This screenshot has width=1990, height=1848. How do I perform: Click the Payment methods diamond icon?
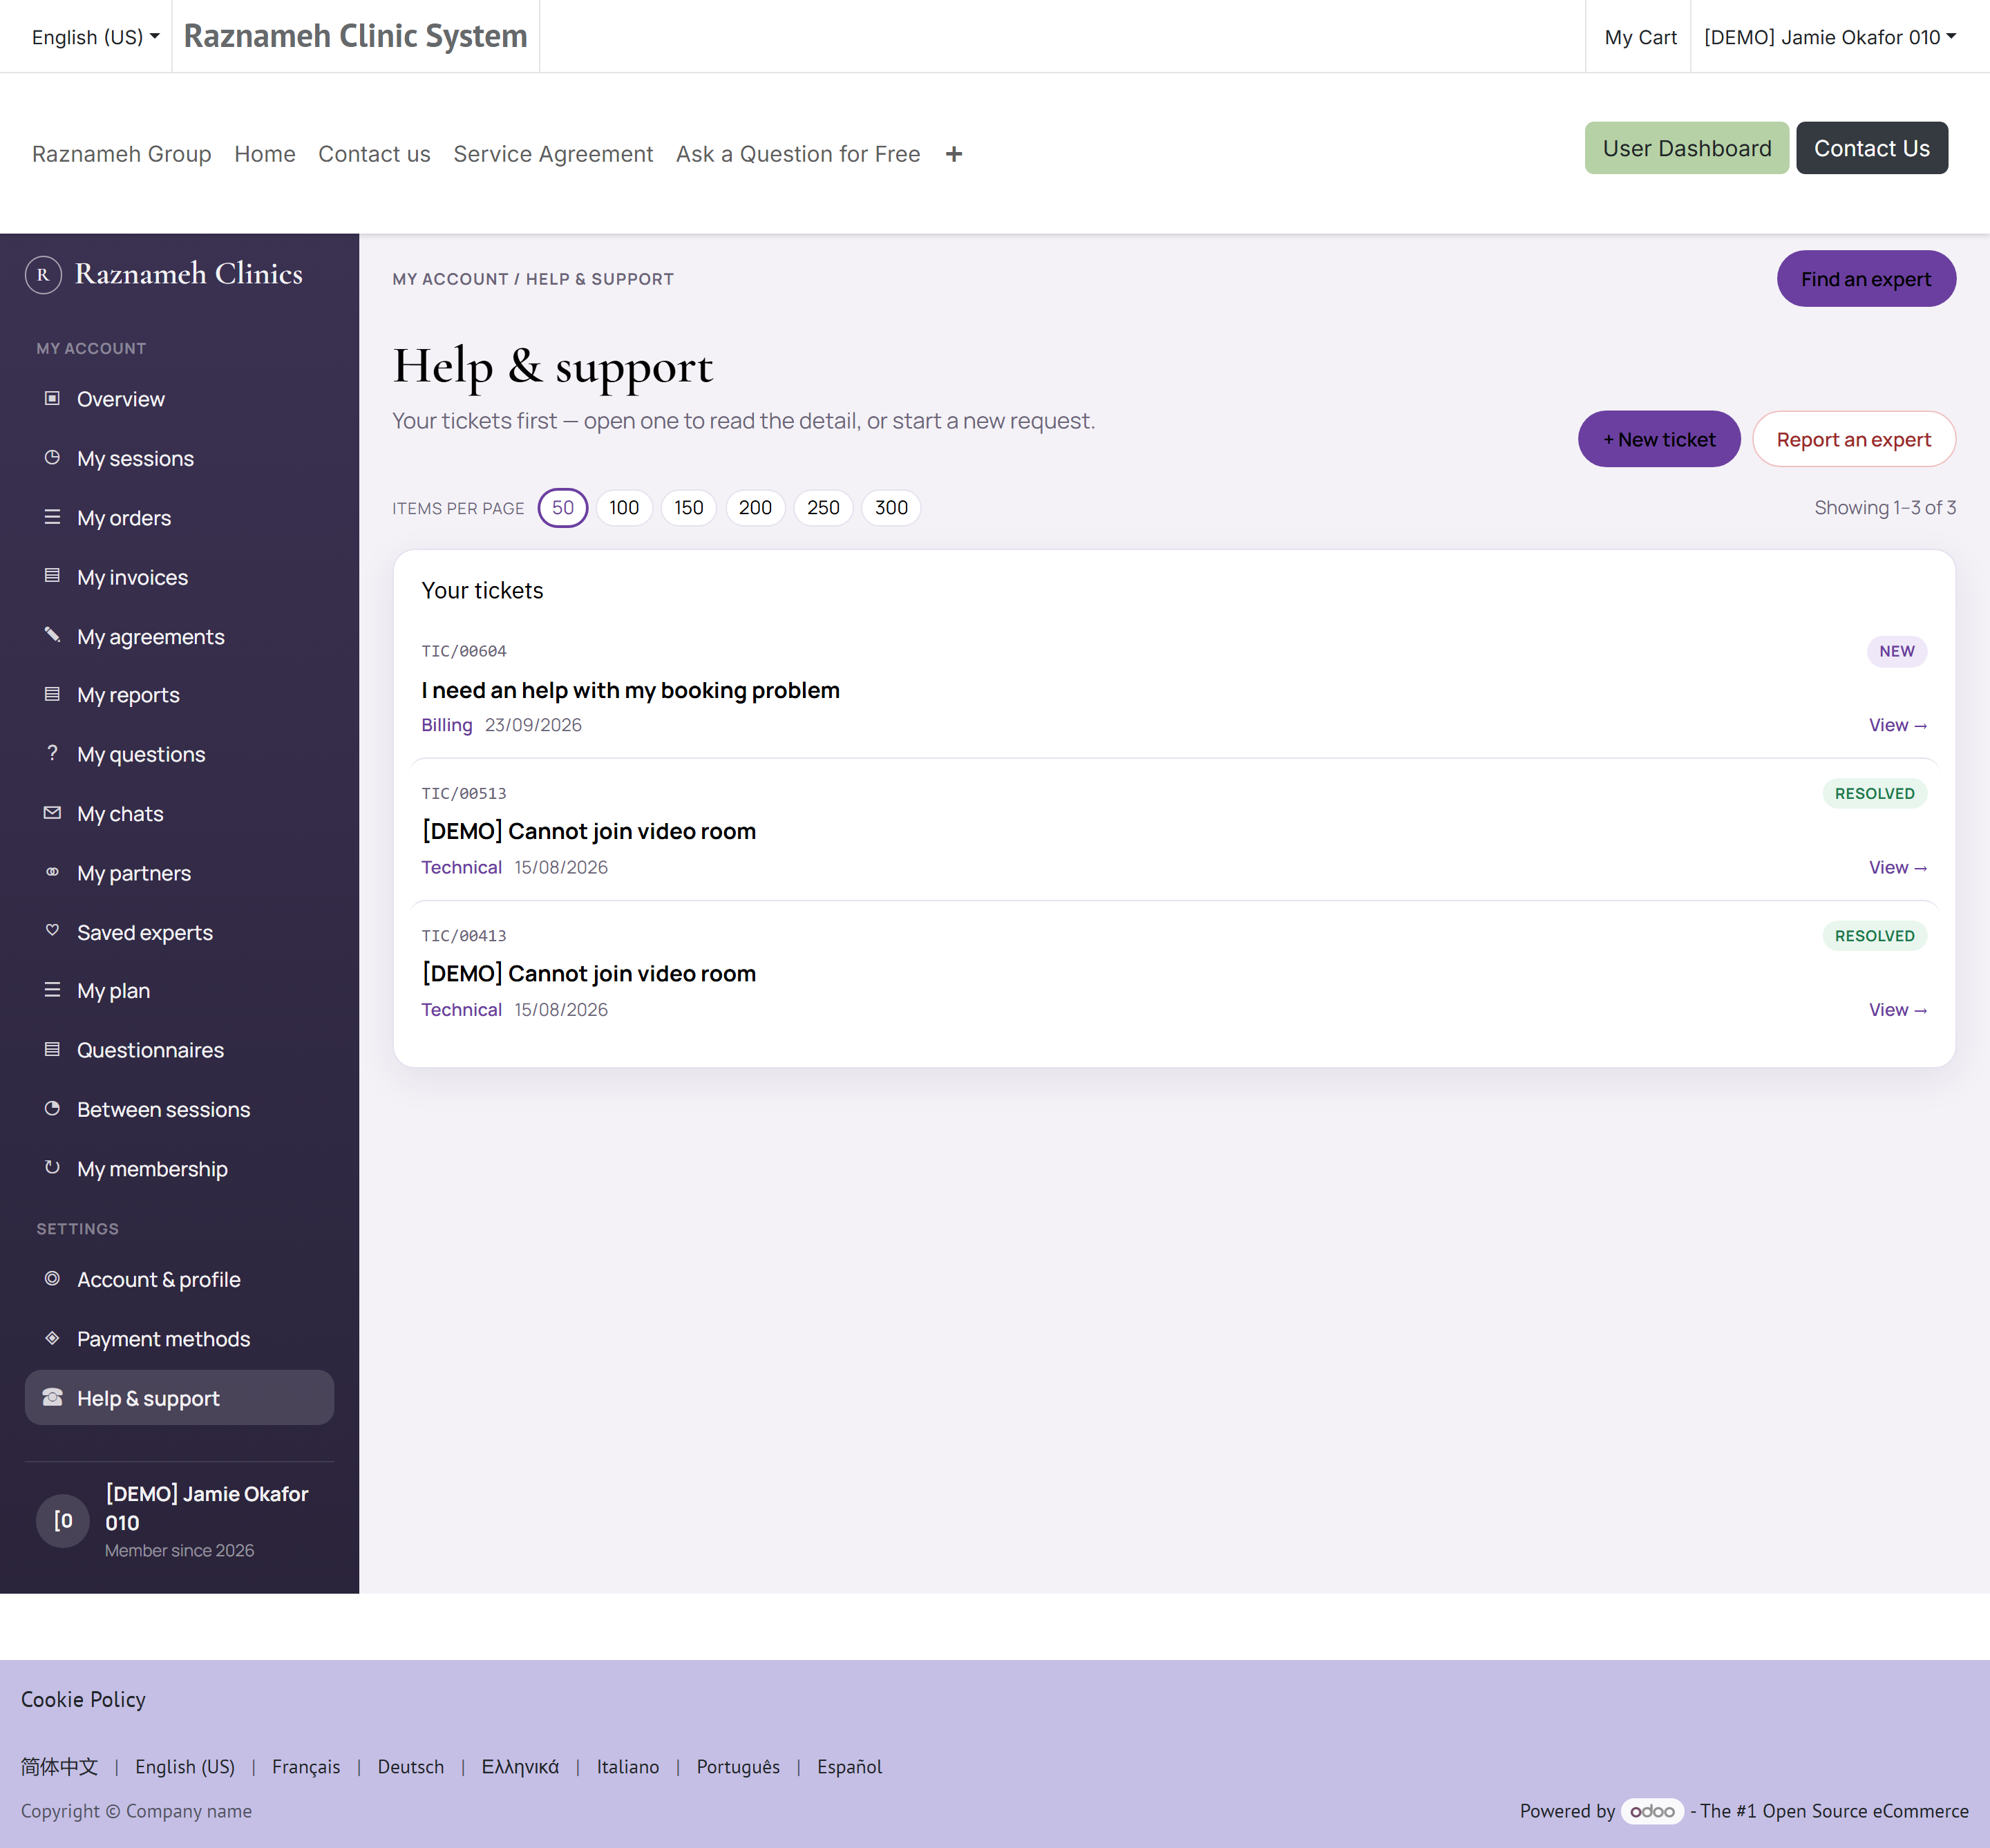pos(52,1338)
